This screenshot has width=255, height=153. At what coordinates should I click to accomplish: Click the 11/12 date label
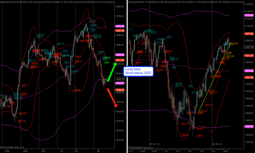coord(131,151)
